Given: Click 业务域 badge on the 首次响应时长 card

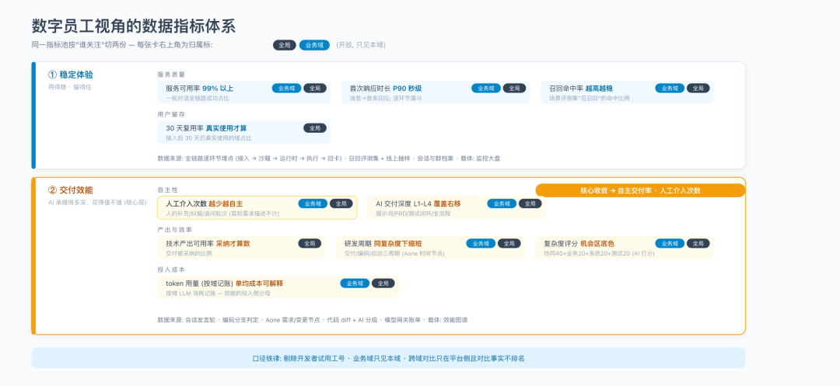Looking at the screenshot, I should (x=486, y=89).
